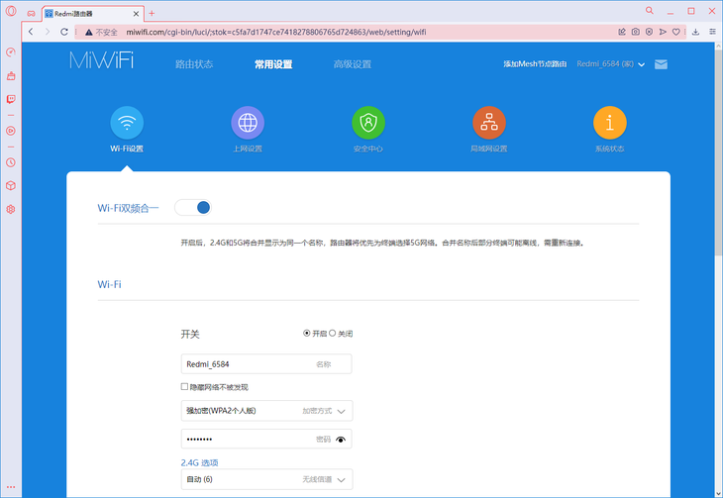723x498 pixels.
Task: Expand the 加密方式 encryption dropdown
Action: (x=342, y=411)
